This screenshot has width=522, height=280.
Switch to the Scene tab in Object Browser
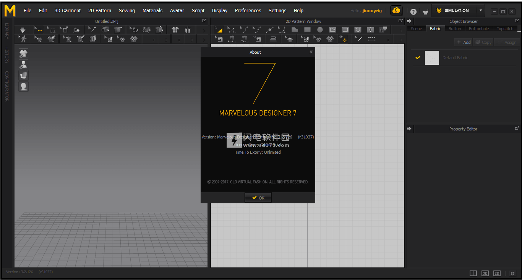(x=417, y=29)
